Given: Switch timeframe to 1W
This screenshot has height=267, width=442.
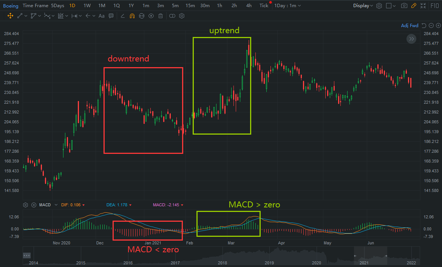Looking at the screenshot, I should click(x=87, y=6).
